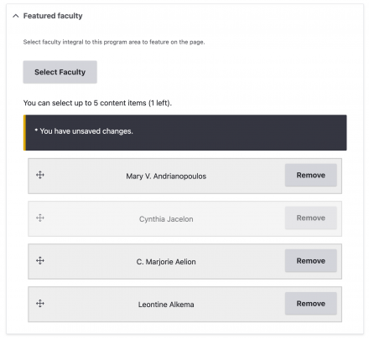
Task: Click the move handle beside Cynthia Jacelon
Action: click(x=40, y=218)
